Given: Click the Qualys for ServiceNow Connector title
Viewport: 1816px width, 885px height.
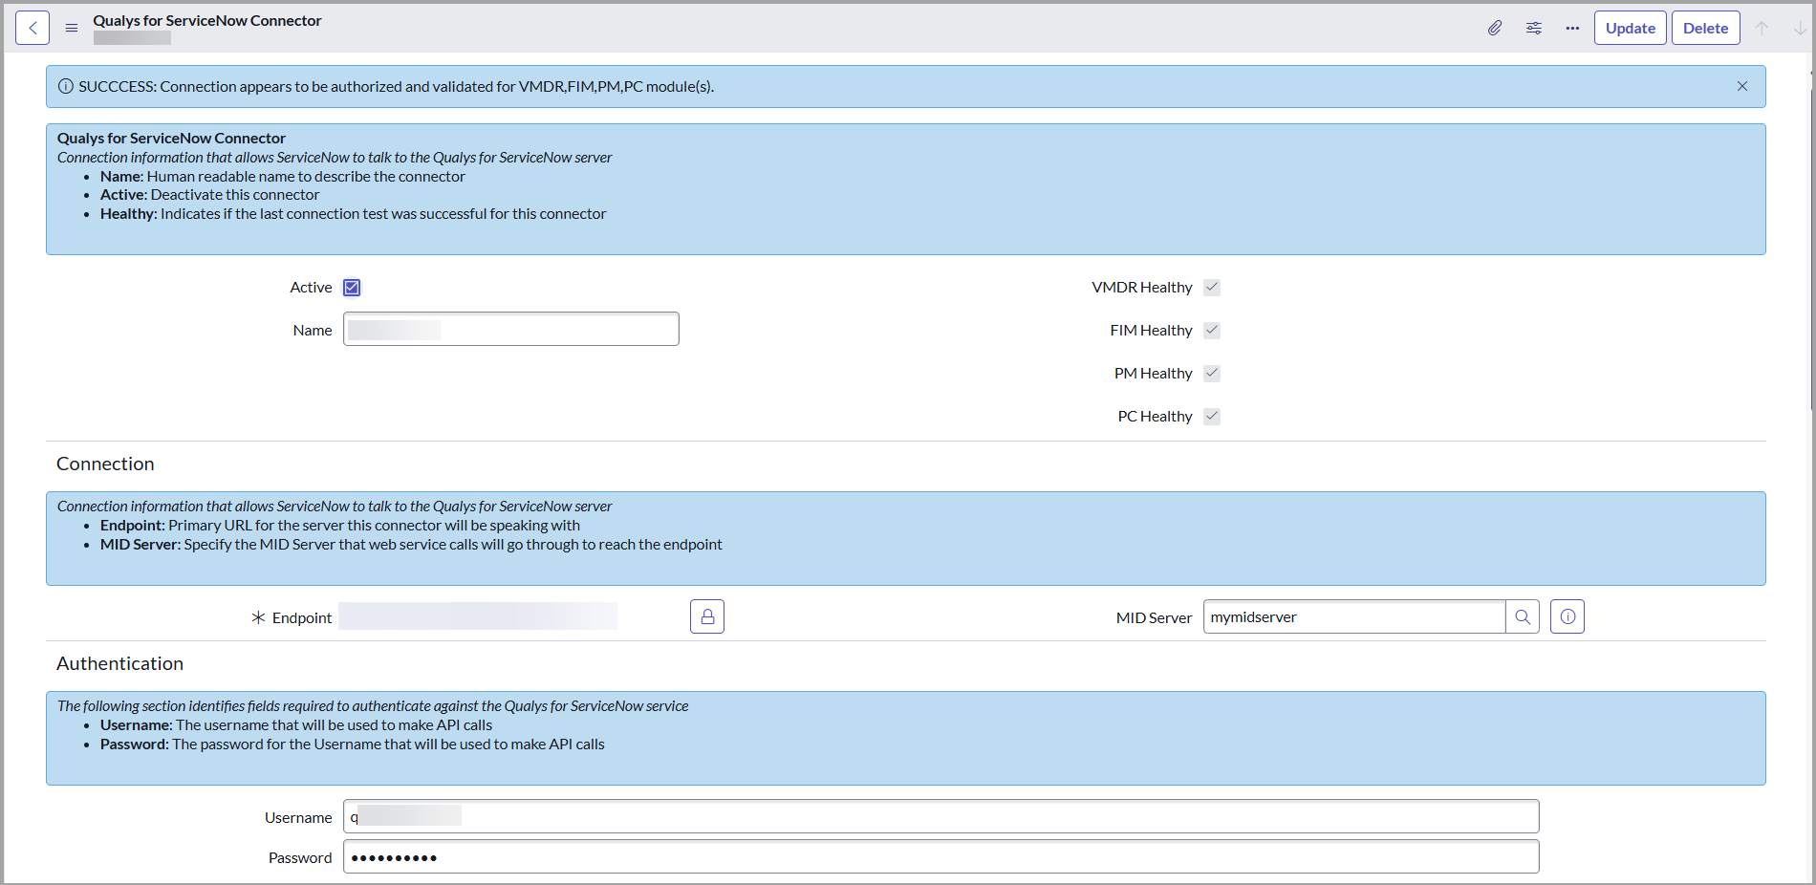Looking at the screenshot, I should coord(207,20).
